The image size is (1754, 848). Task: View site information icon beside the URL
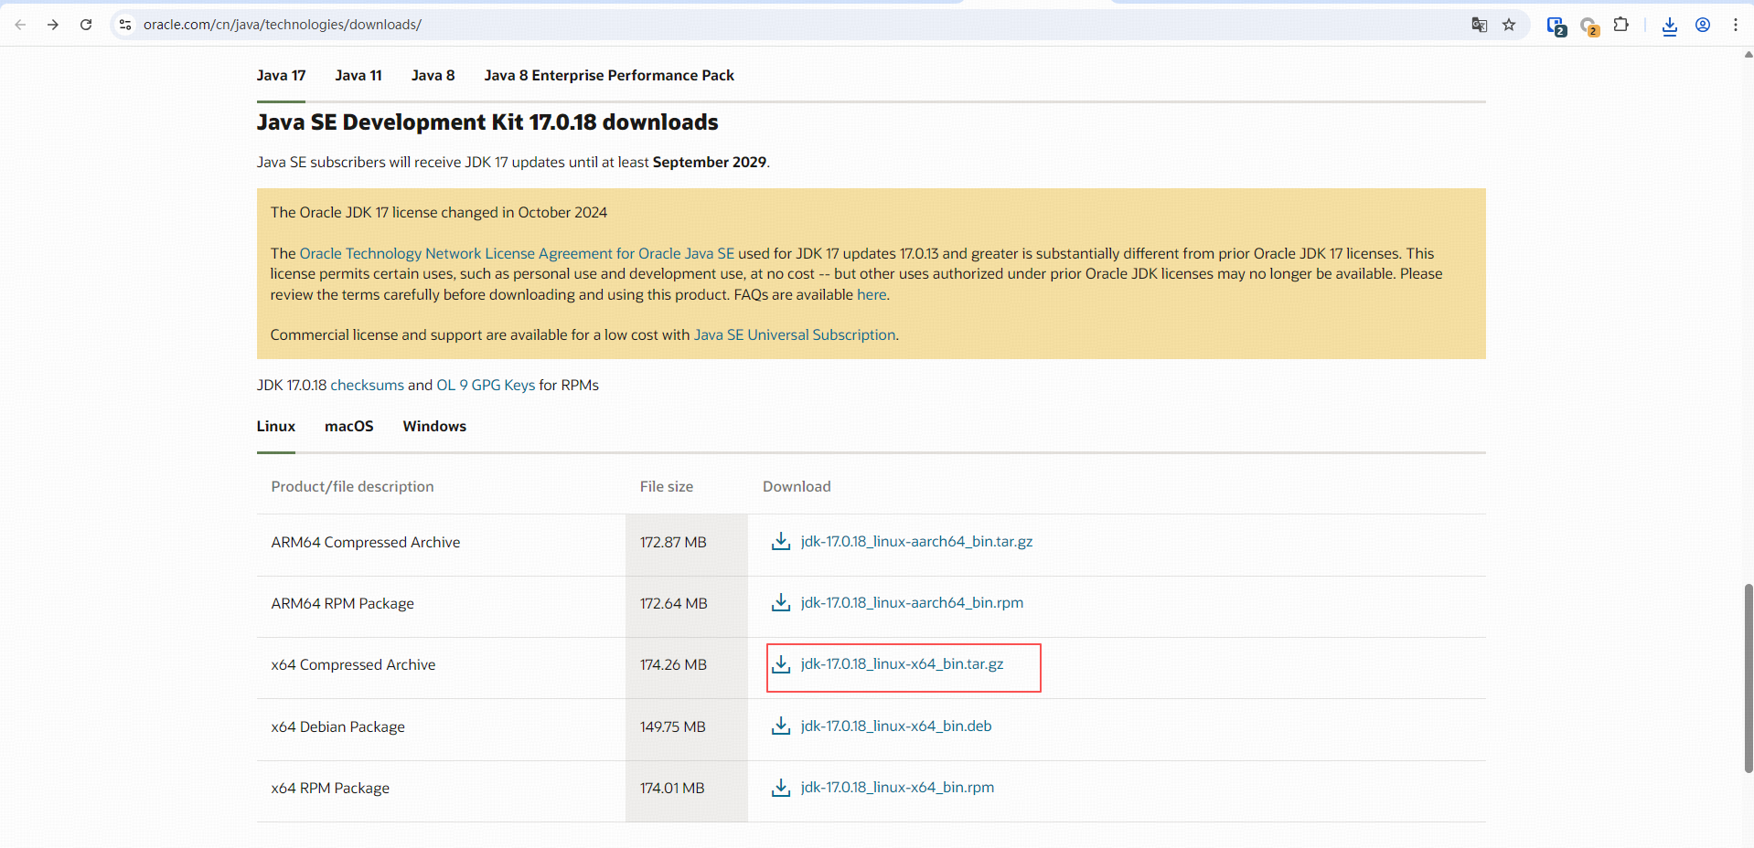[x=125, y=25]
